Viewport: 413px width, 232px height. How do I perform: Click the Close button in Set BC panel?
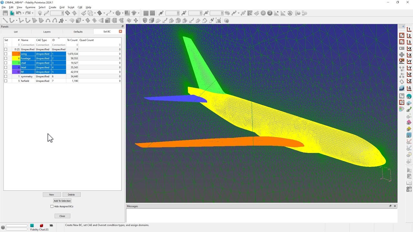point(62,216)
